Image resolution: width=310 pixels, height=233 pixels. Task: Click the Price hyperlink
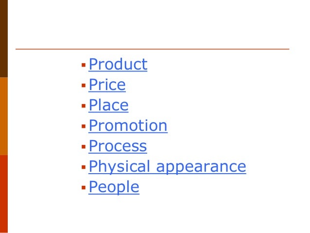point(107,85)
